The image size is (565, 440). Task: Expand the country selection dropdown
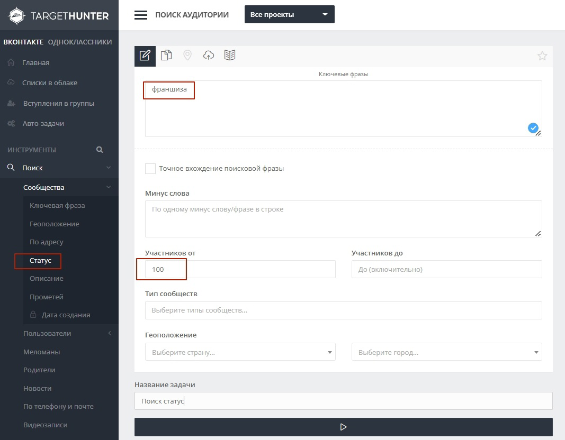point(240,352)
